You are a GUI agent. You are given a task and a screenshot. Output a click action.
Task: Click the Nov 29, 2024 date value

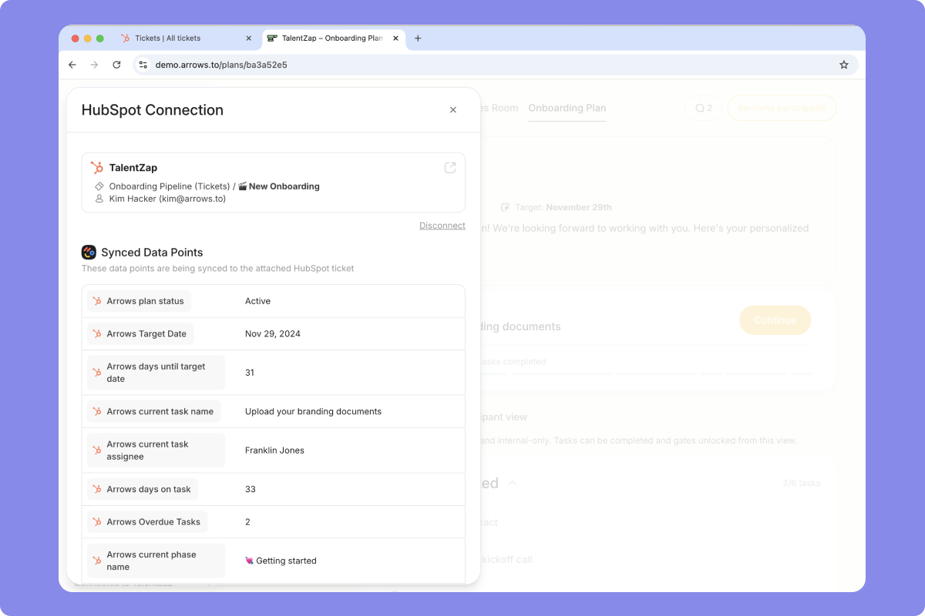(273, 333)
